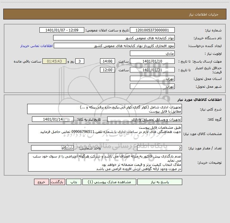Click the delivery province field تهران
The width and height of the screenshot is (230, 223).
coord(152,78)
